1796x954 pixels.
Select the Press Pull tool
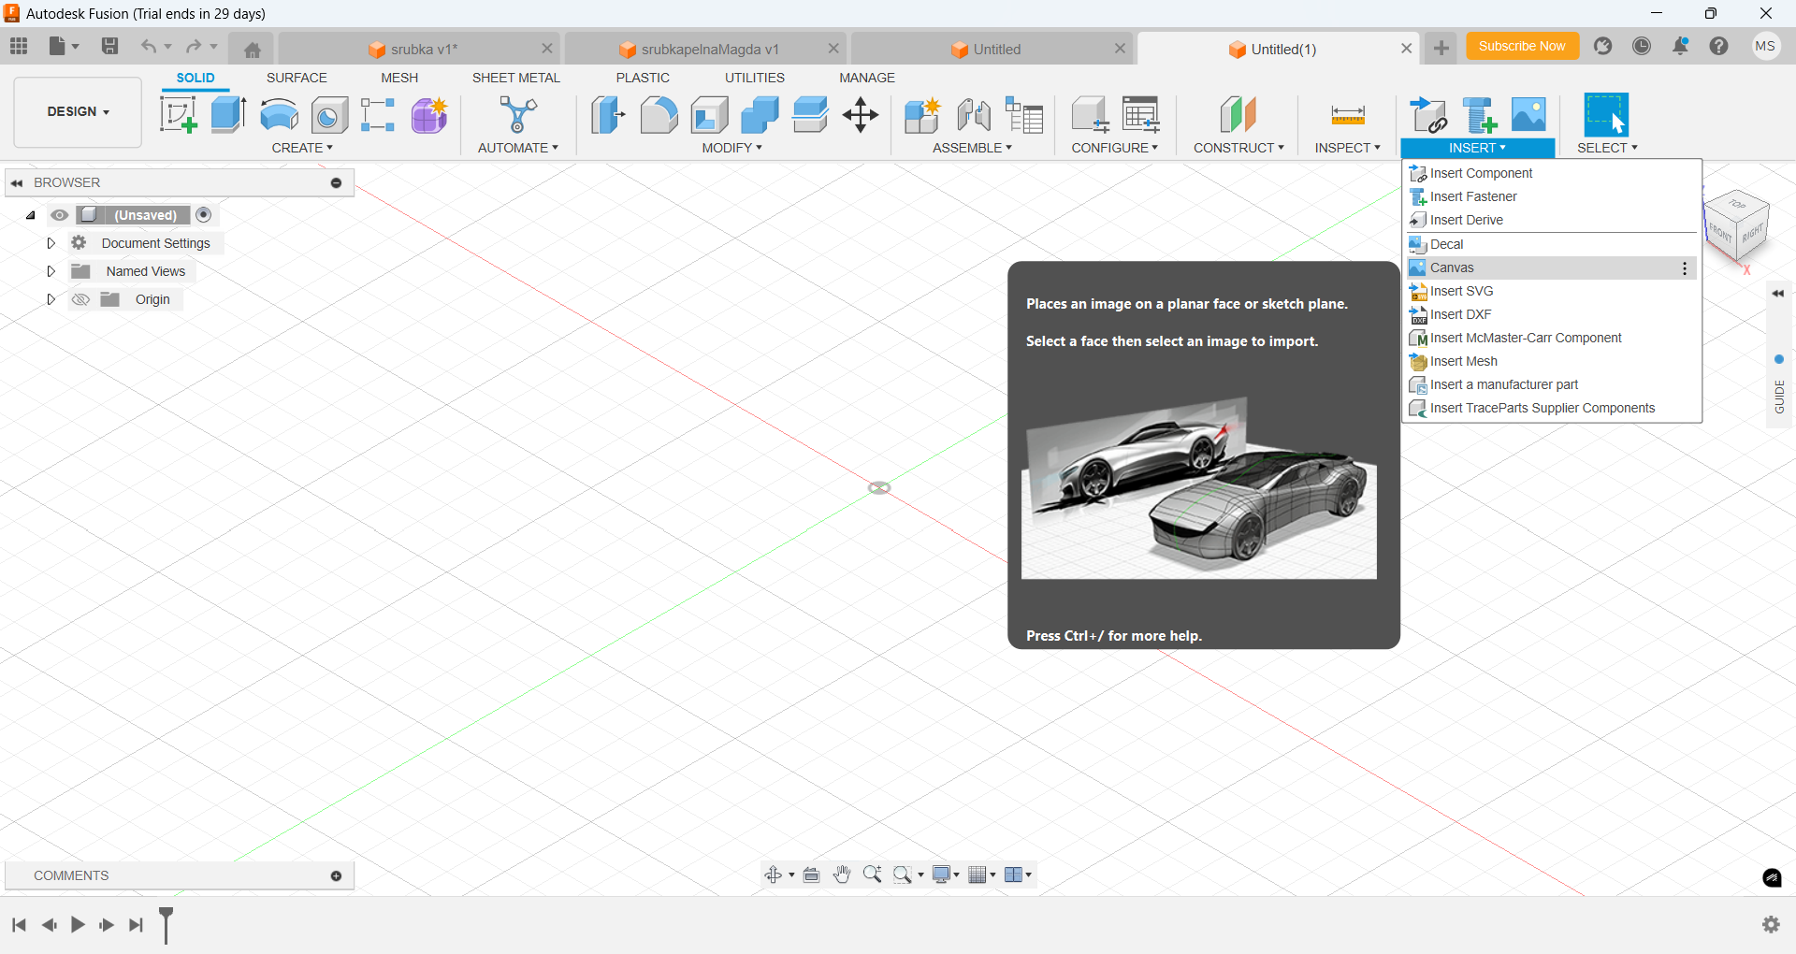tap(608, 115)
